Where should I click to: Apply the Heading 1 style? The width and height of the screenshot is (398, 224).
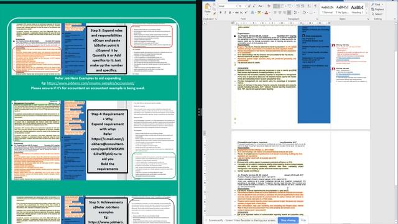pos(357,9)
